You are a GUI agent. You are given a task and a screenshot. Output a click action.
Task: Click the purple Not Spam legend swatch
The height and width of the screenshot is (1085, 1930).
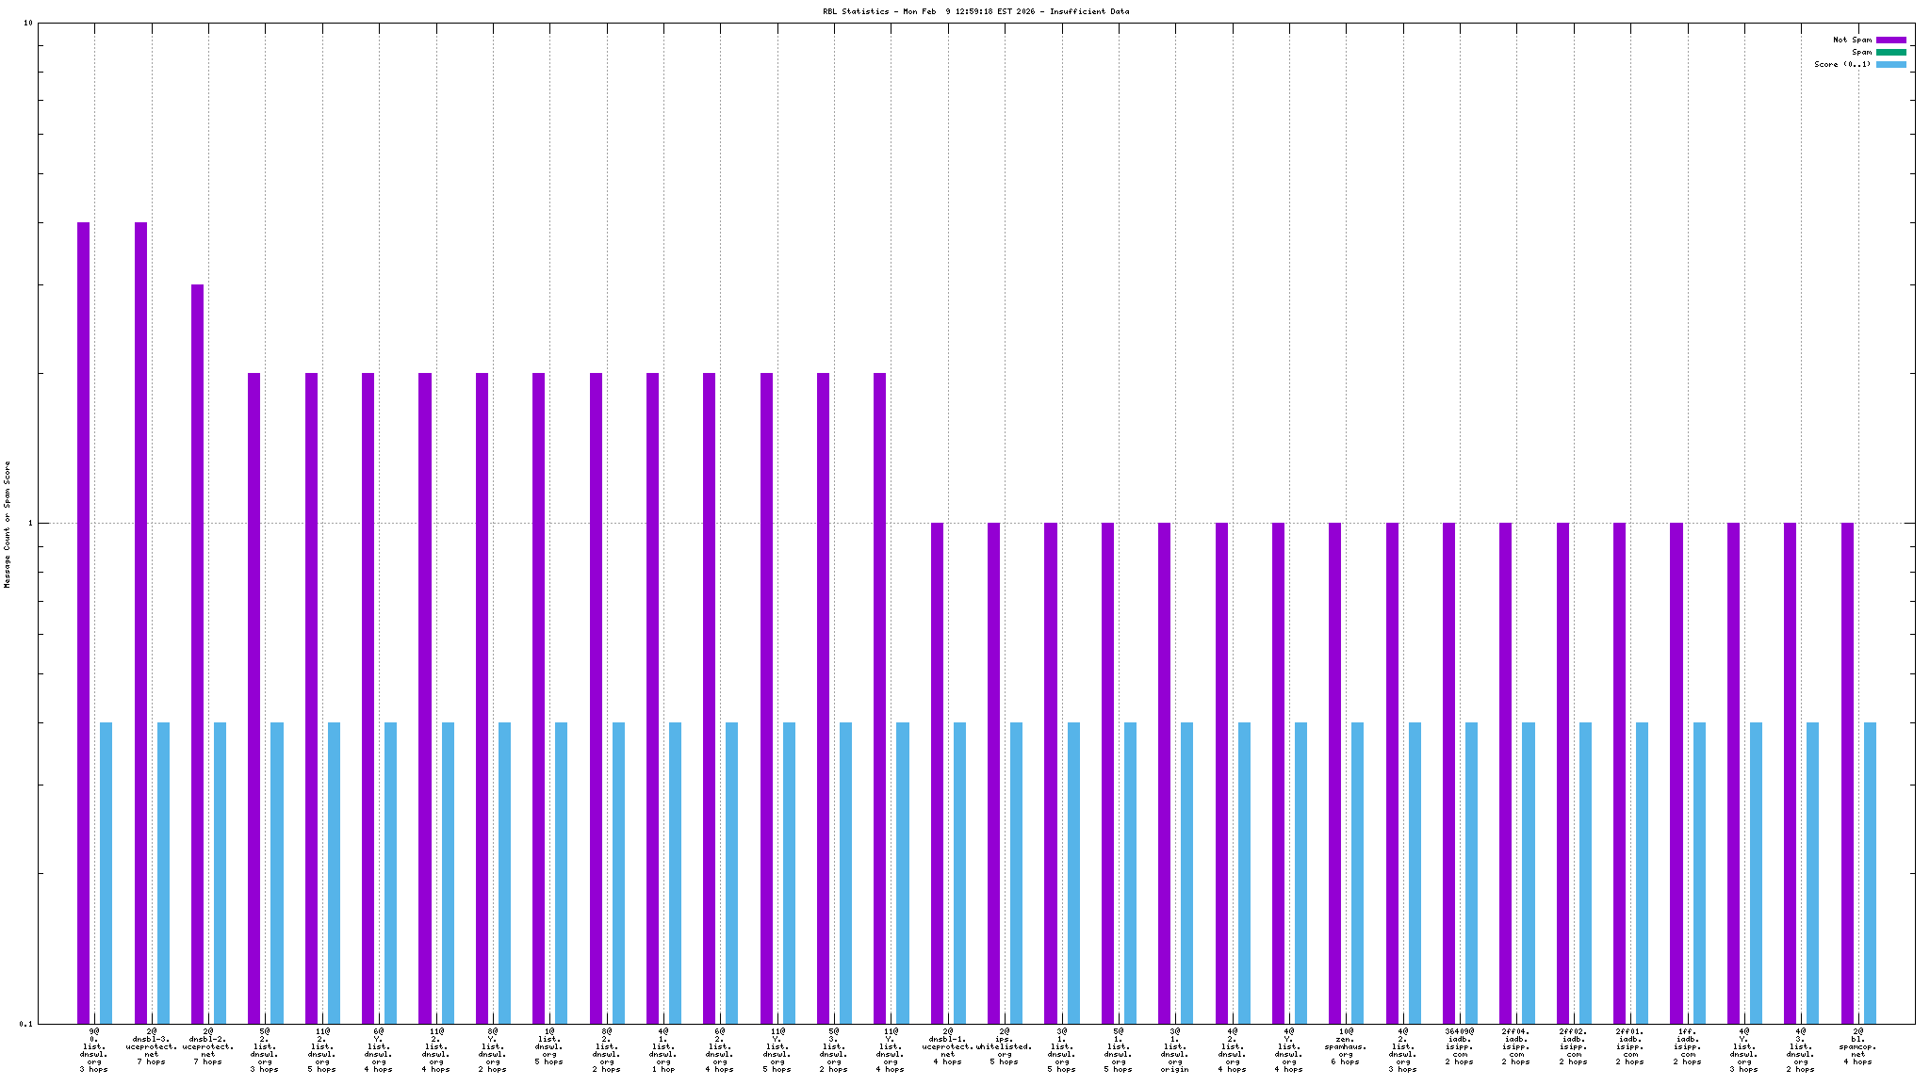tap(1890, 40)
